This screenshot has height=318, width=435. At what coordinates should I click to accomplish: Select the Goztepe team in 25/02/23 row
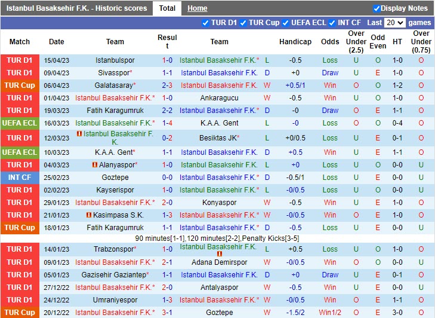coord(115,178)
